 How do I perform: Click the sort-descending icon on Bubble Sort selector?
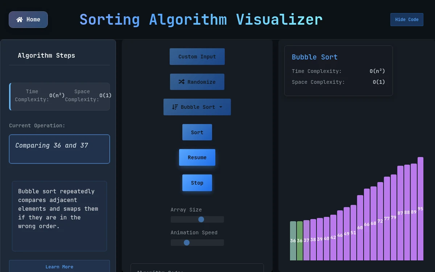[x=175, y=107]
